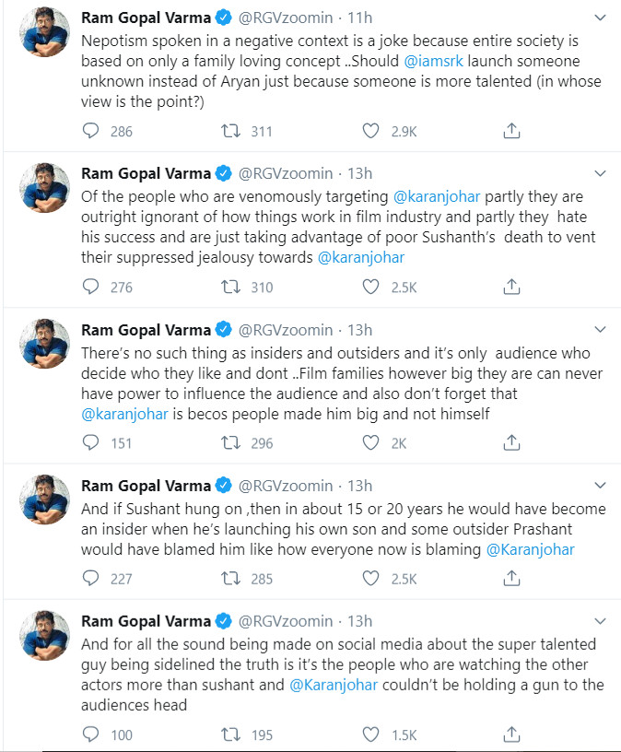Viewport: 621px width, 752px height.
Task: Like the tweet with 2.9K likes
Action: pos(370,131)
